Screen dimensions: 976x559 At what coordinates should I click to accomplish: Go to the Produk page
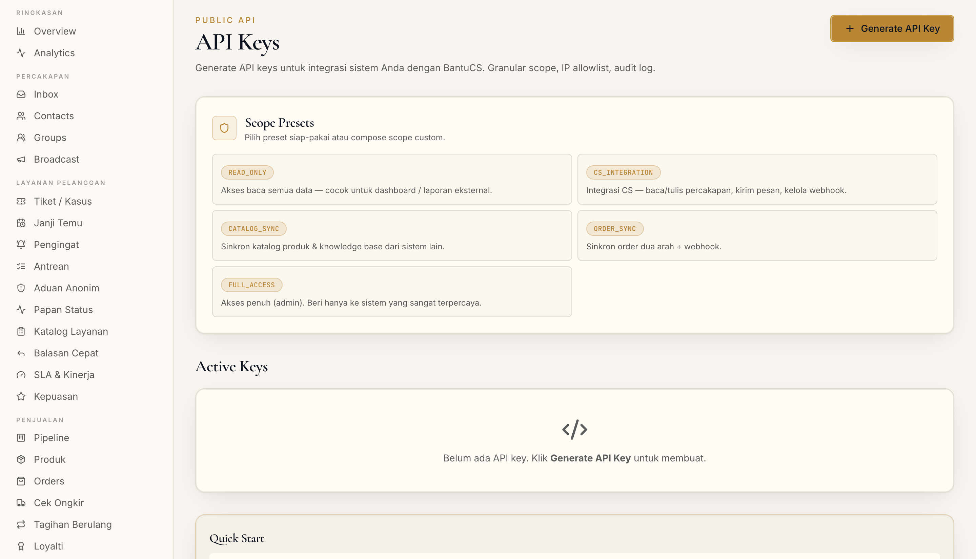point(49,459)
